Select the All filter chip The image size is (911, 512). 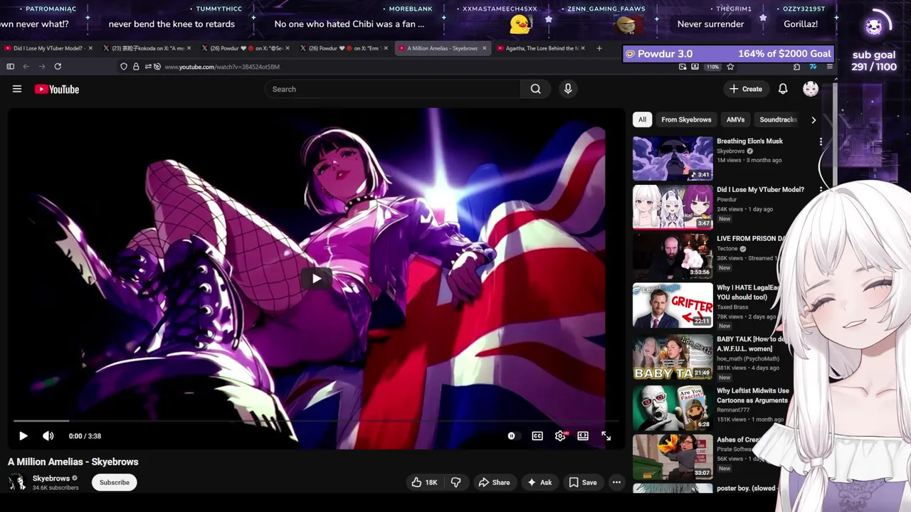642,119
